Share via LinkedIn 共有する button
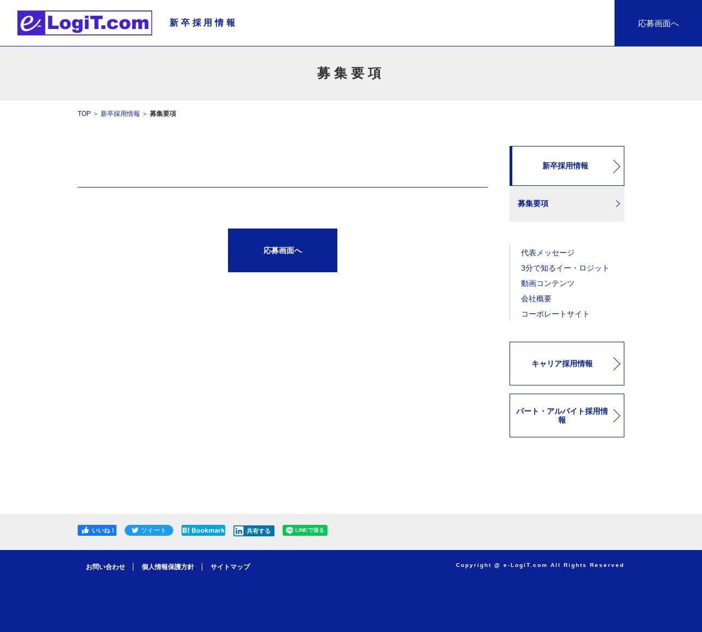Image resolution: width=702 pixels, height=632 pixels. pyautogui.click(x=254, y=531)
